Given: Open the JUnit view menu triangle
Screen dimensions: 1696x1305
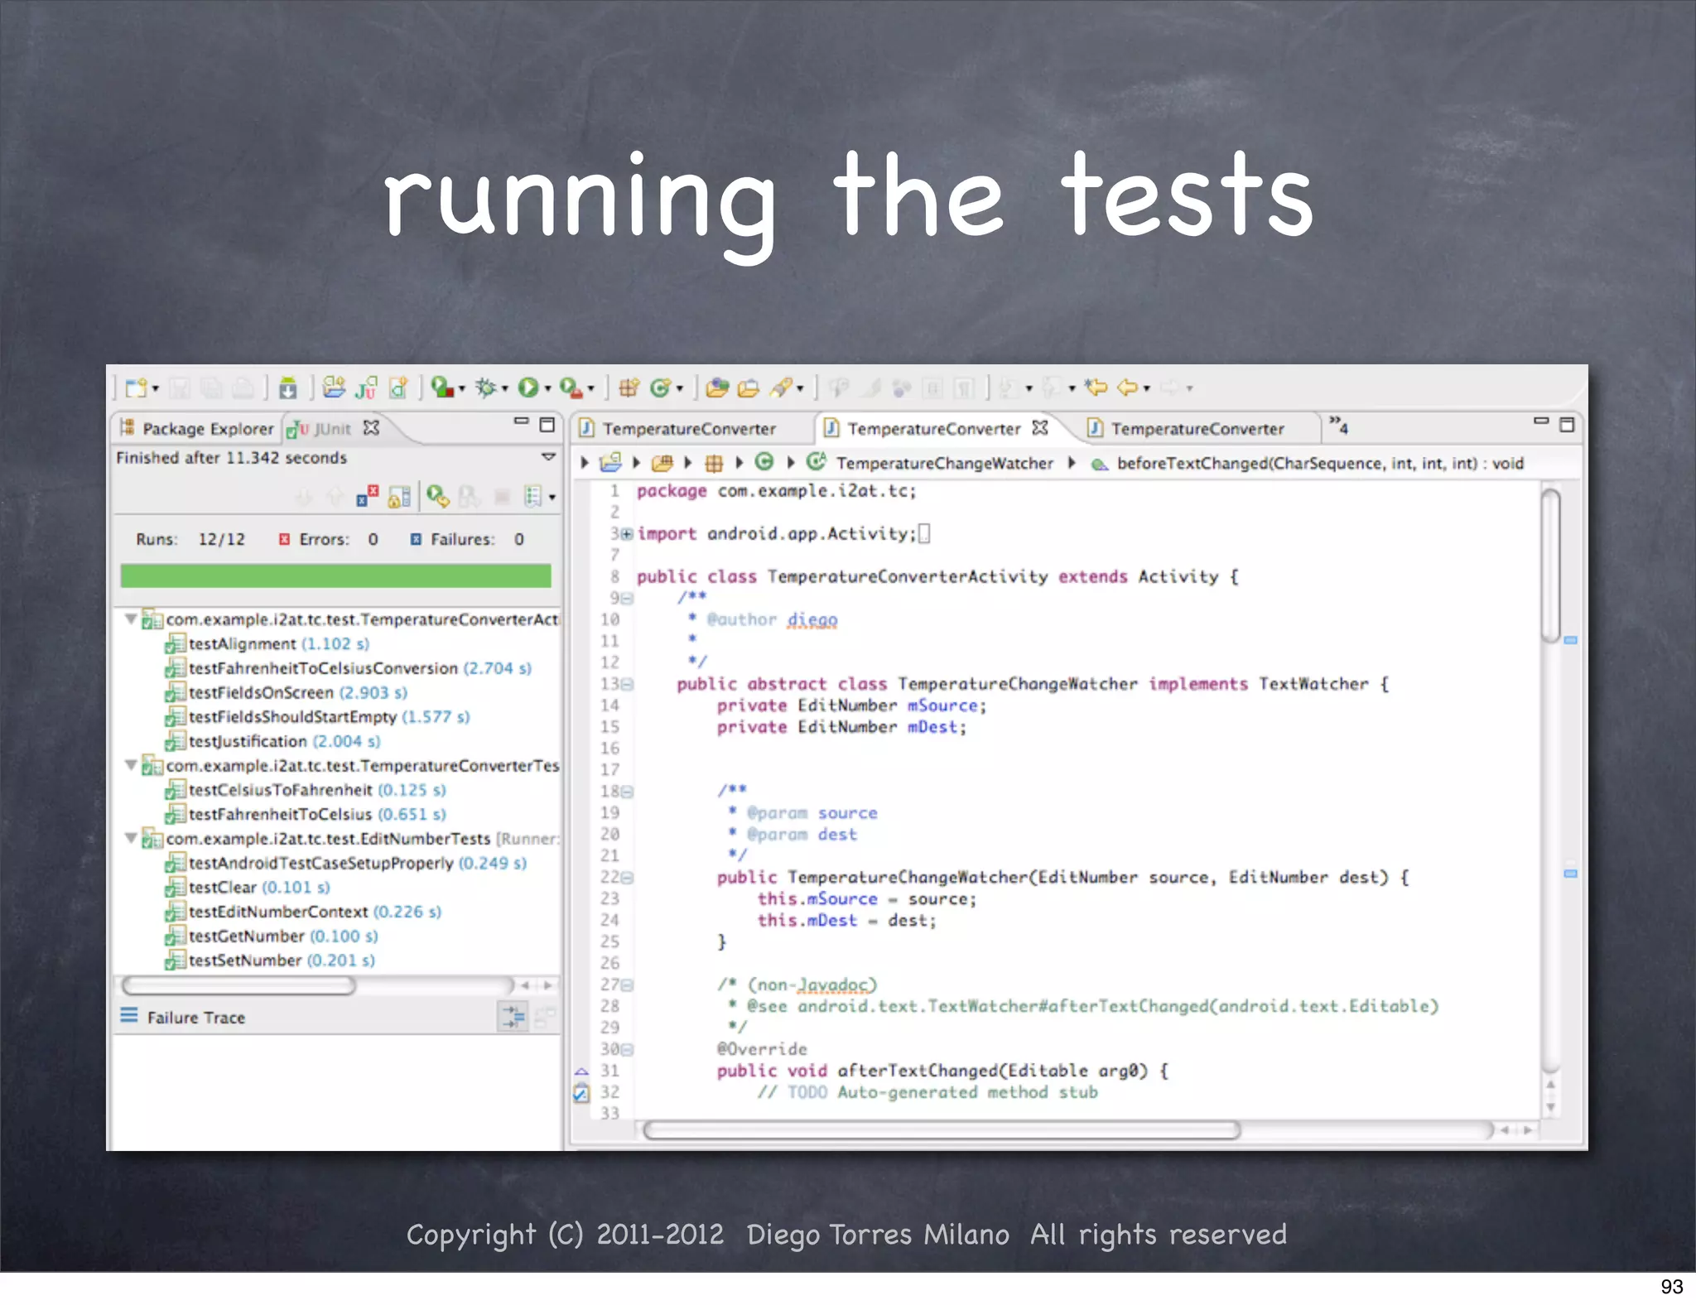Looking at the screenshot, I should pyautogui.click(x=548, y=457).
